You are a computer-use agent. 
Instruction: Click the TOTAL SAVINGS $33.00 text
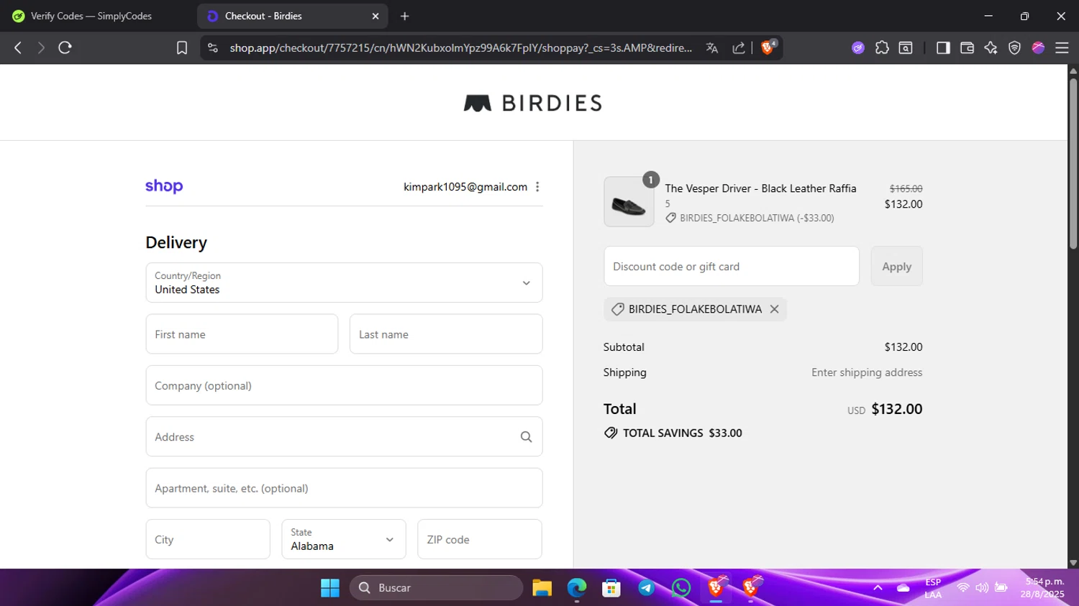683,433
